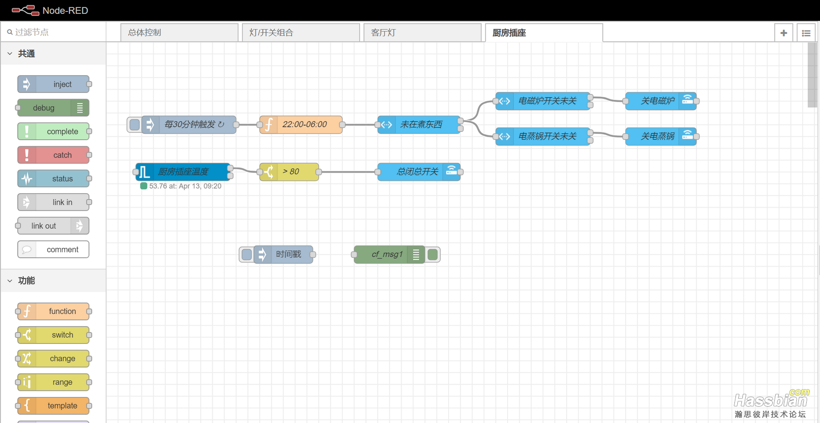
Task: Select the inject node in palette
Action: (x=53, y=84)
